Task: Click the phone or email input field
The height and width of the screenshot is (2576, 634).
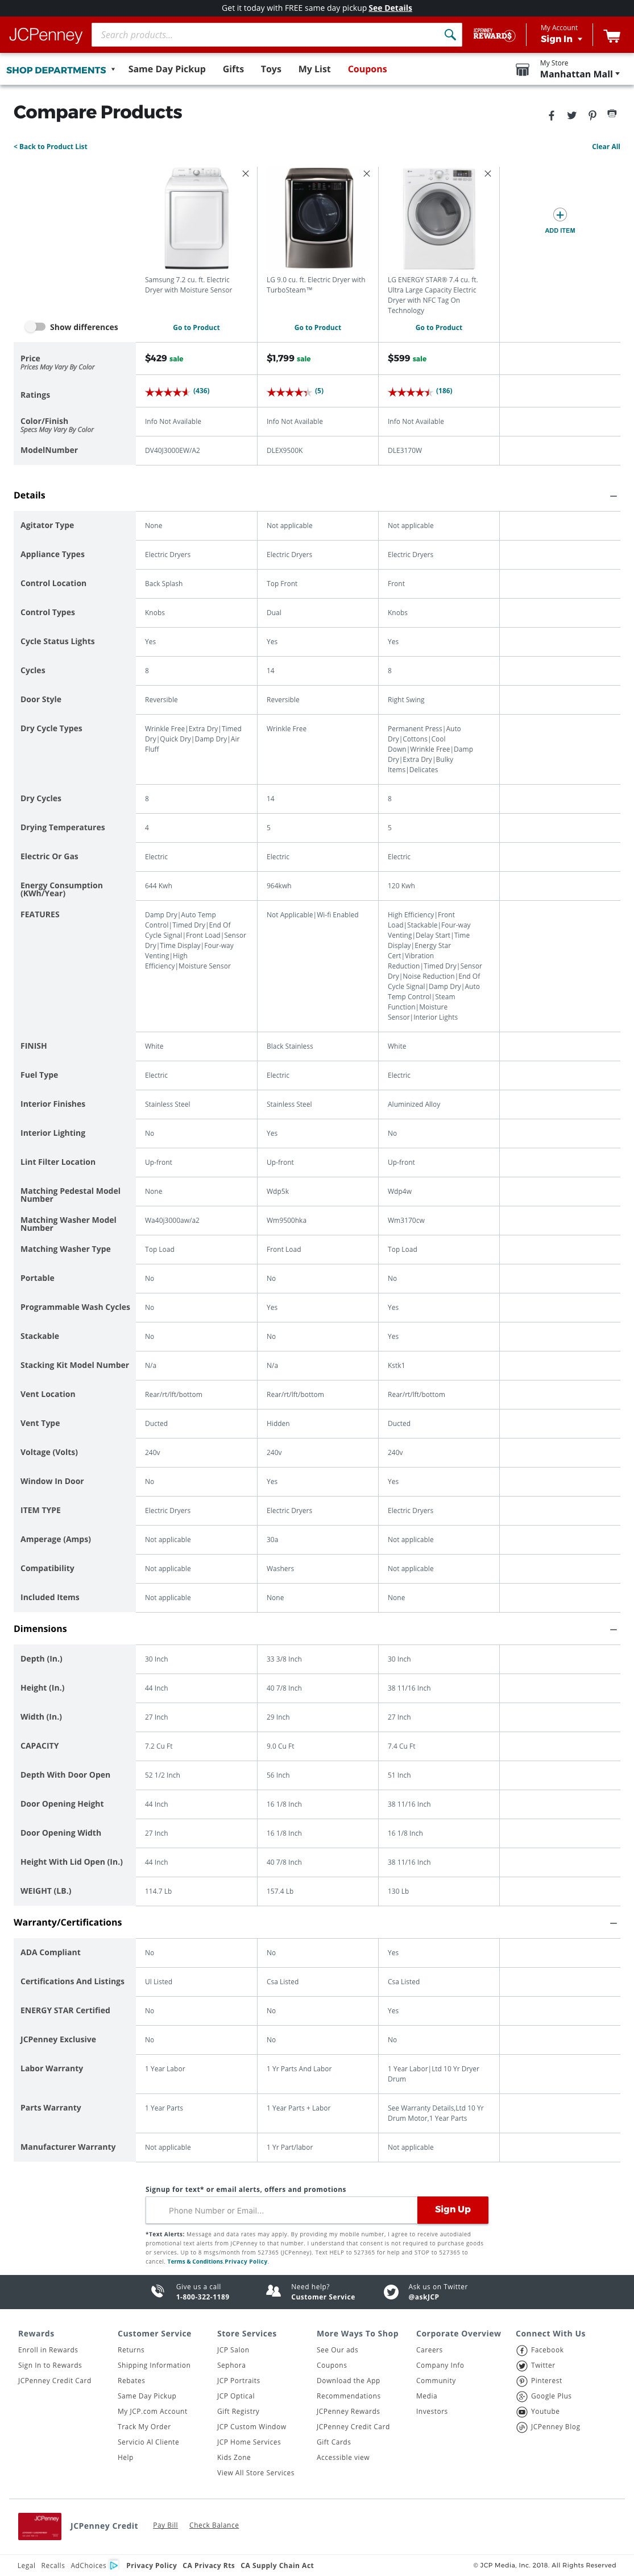Action: 281,2210
